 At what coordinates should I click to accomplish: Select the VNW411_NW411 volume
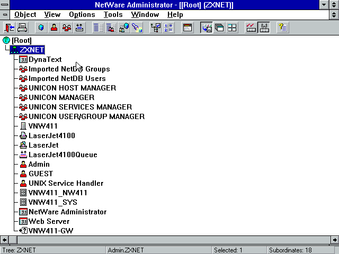(53, 193)
